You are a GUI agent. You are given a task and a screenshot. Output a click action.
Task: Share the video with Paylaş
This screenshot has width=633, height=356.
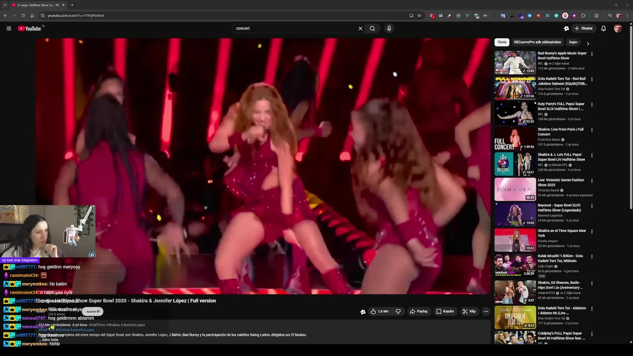[x=418, y=311]
